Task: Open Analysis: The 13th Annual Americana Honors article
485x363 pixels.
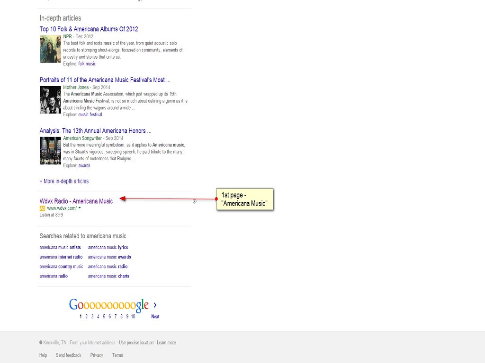Action: [x=95, y=131]
